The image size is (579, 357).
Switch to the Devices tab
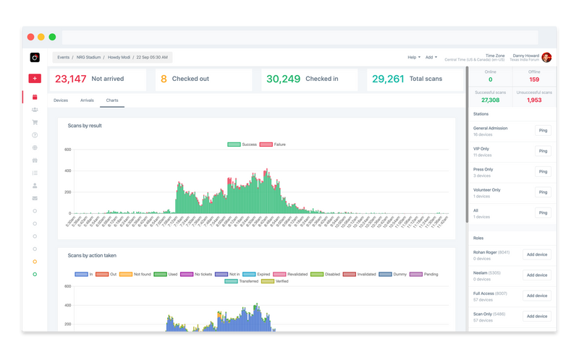61,100
